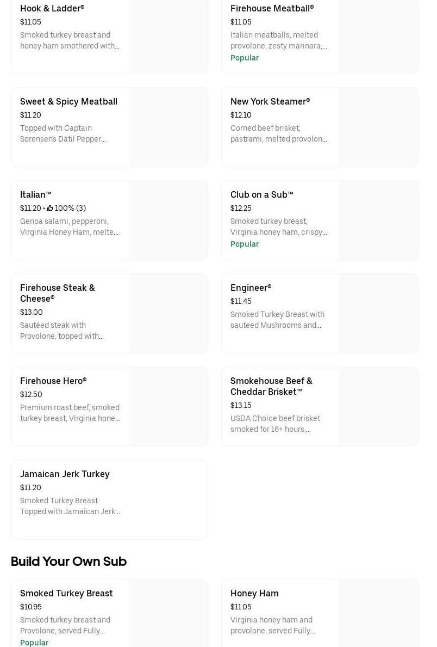
Task: Open the Italian sub details
Action: click(x=36, y=194)
